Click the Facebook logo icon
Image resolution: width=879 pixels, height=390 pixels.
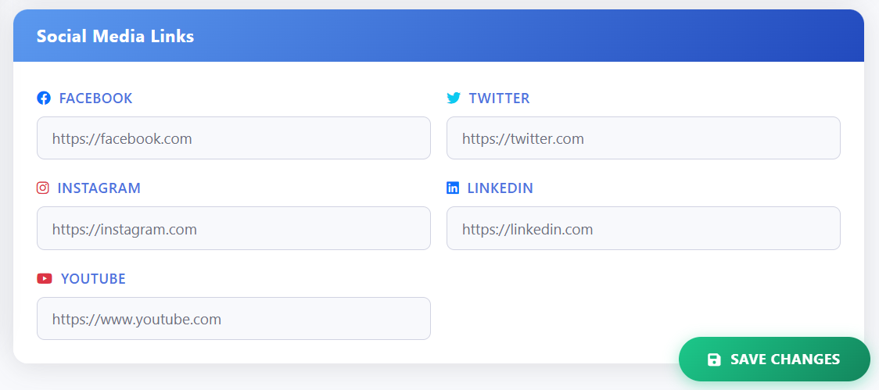pos(44,98)
